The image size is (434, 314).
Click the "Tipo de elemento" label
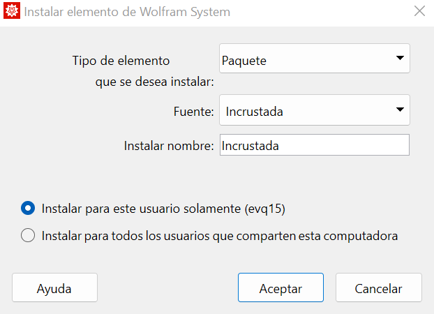(x=121, y=61)
